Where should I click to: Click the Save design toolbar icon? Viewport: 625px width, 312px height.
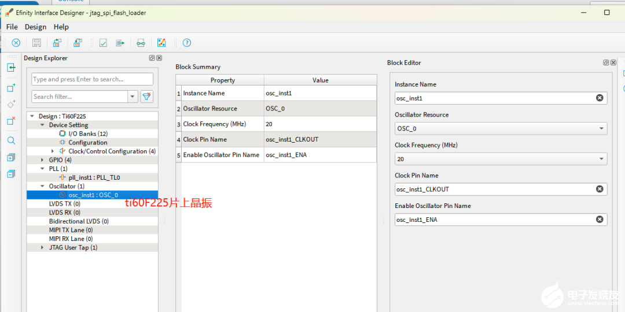click(x=36, y=43)
